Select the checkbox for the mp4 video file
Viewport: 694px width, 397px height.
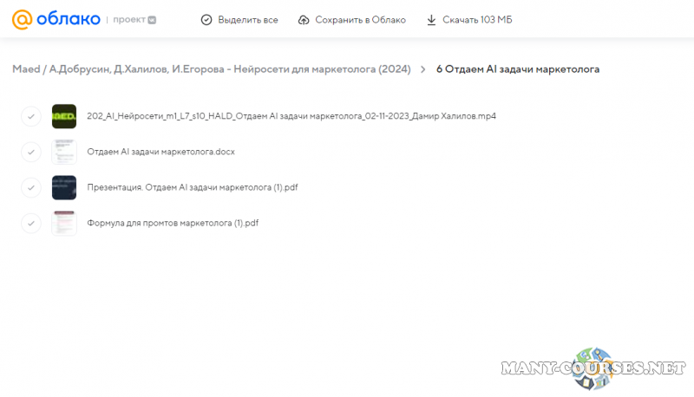point(31,116)
